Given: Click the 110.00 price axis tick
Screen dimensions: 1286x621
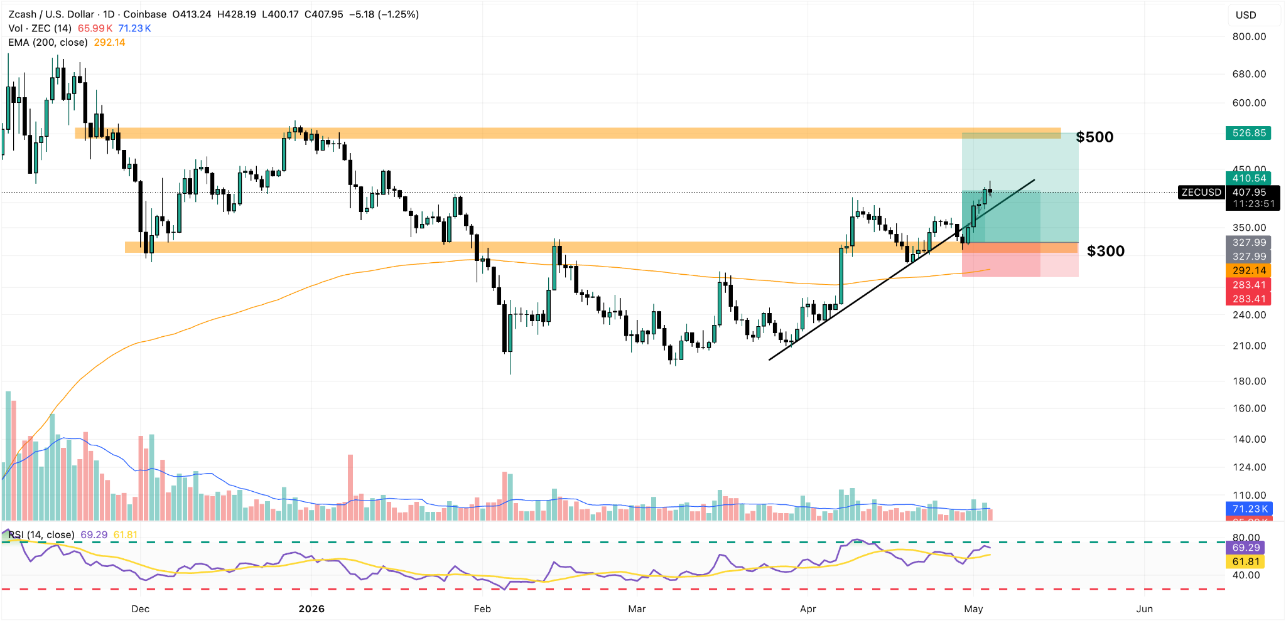Looking at the screenshot, I should coord(1249,495).
